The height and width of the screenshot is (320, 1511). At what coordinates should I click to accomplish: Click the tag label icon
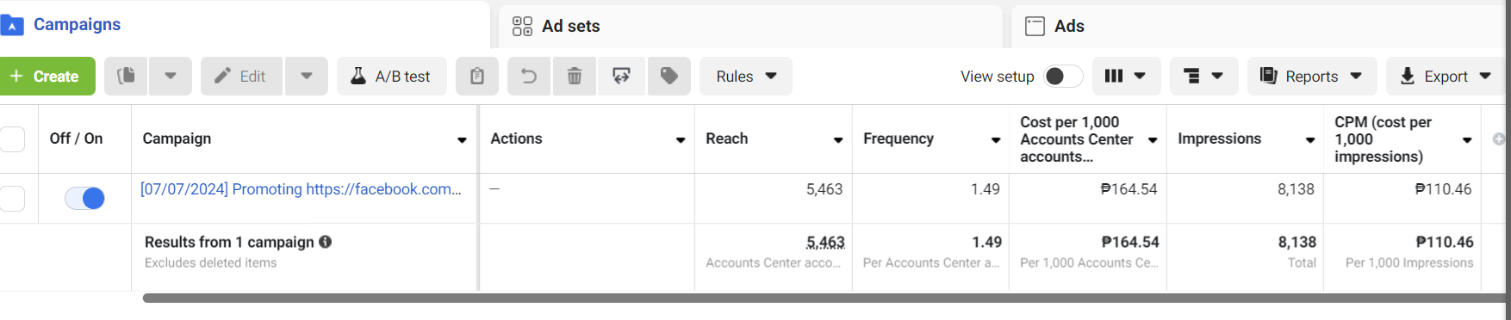tap(668, 76)
